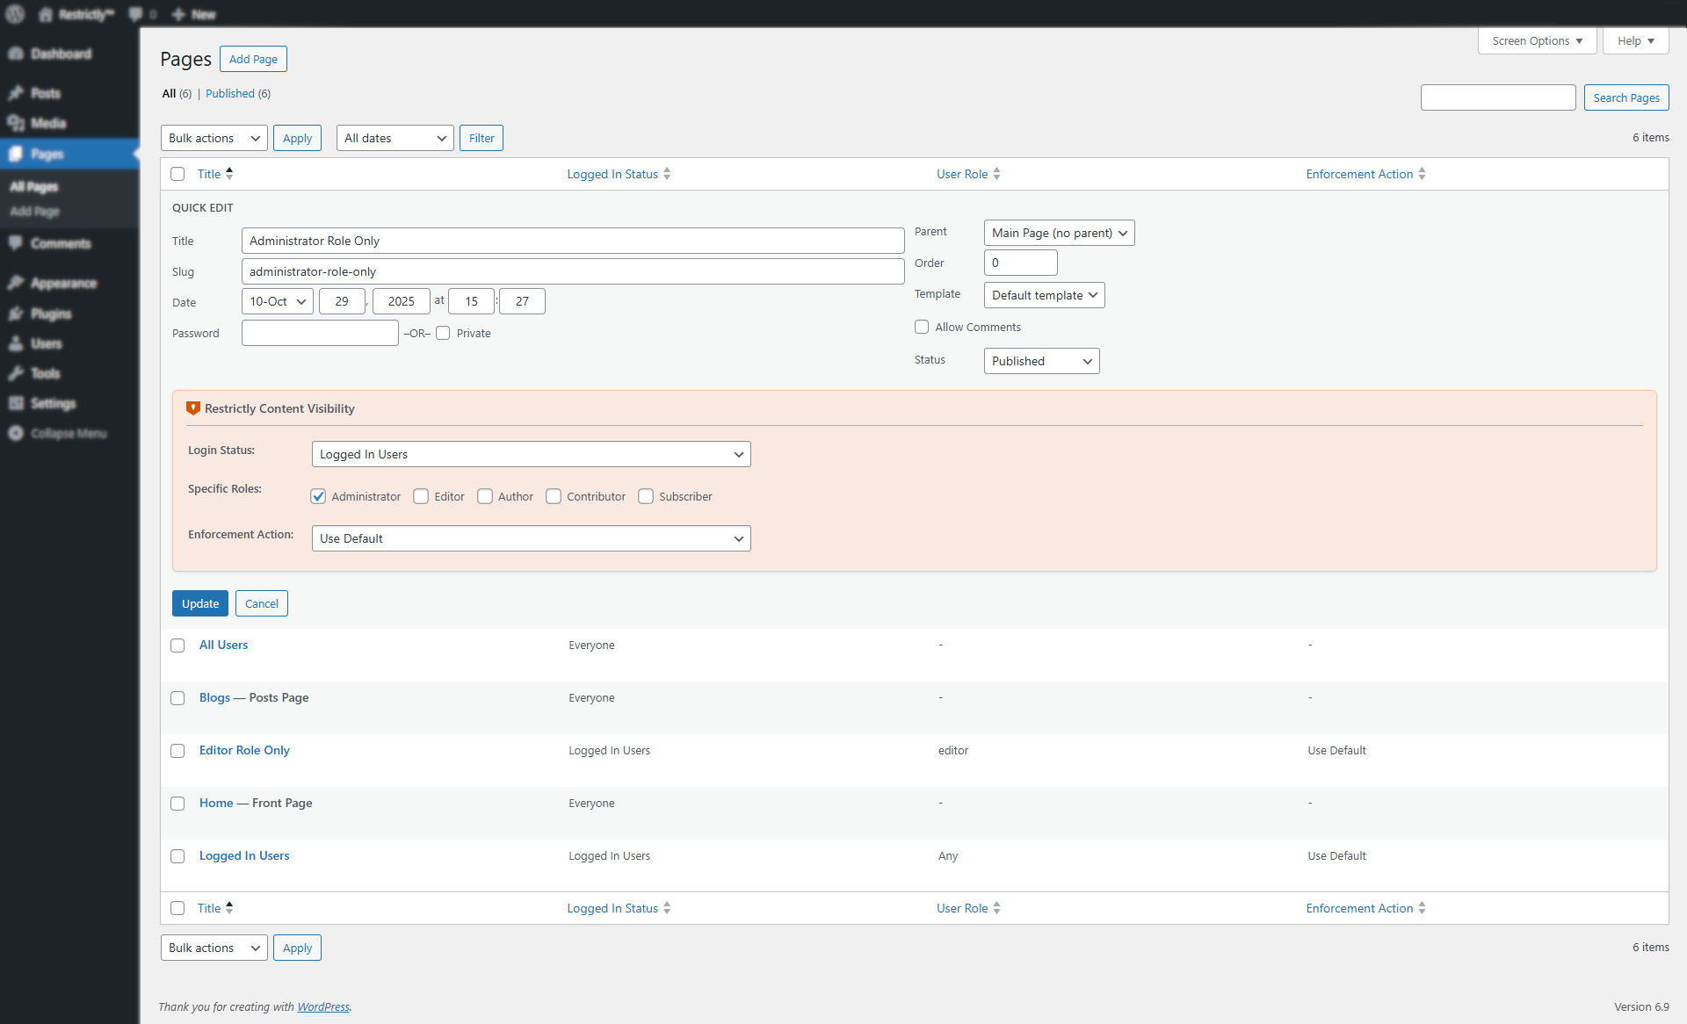Enable the Editor role checkbox
The height and width of the screenshot is (1024, 1687).
[421, 496]
